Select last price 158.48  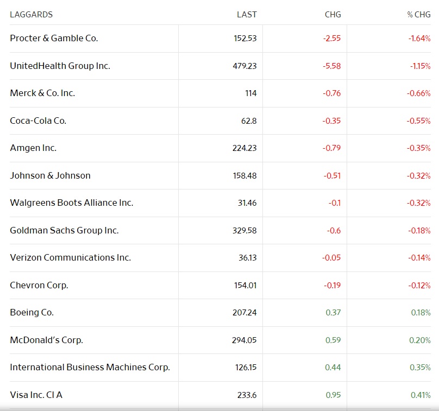pos(244,176)
